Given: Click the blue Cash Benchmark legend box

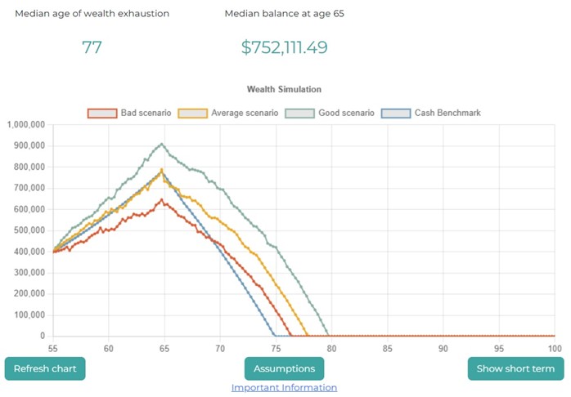Looking at the screenshot, I should tap(396, 112).
